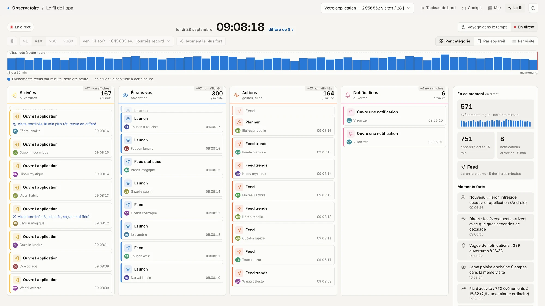Click compass icon on Lama polaire highlight
The width and height of the screenshot is (545, 306).
[463, 267]
